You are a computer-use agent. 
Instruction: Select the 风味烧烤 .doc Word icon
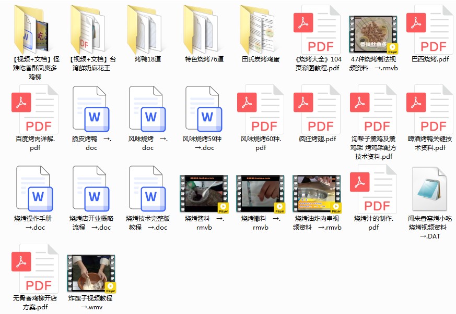tap(148, 109)
